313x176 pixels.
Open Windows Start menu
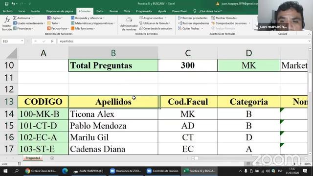(x=5, y=171)
